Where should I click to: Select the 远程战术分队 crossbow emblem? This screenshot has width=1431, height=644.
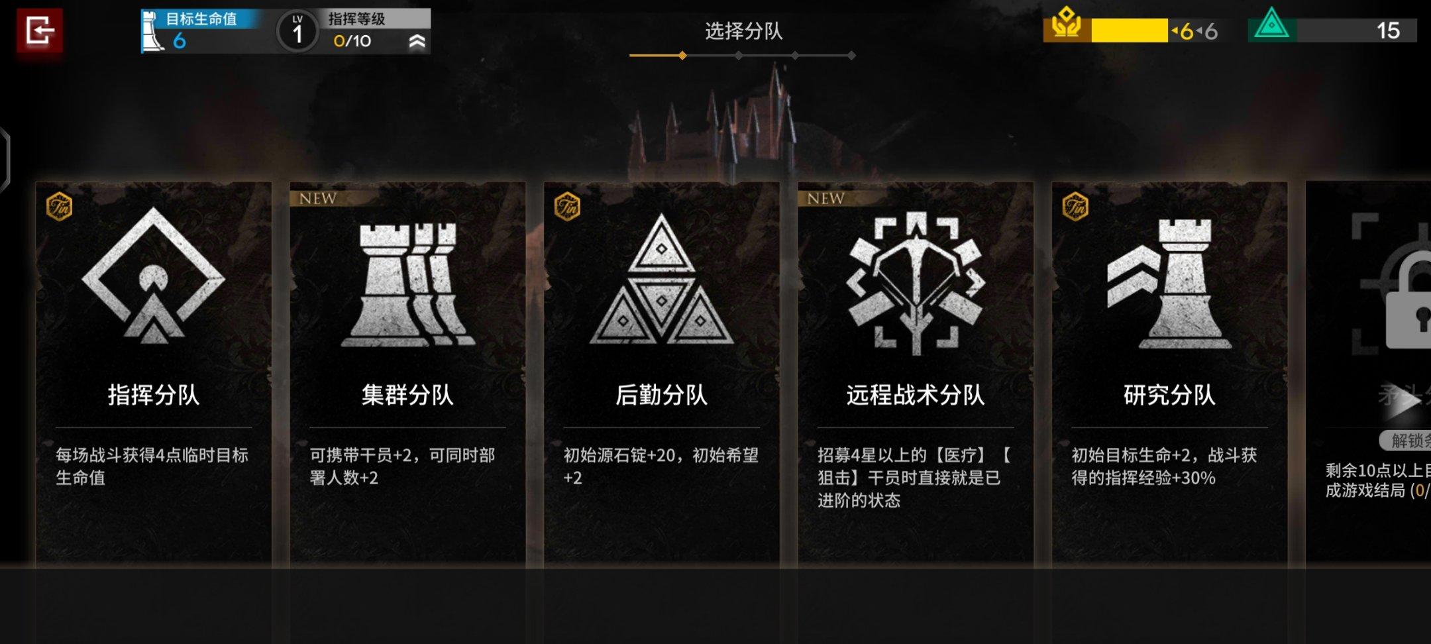coord(916,282)
